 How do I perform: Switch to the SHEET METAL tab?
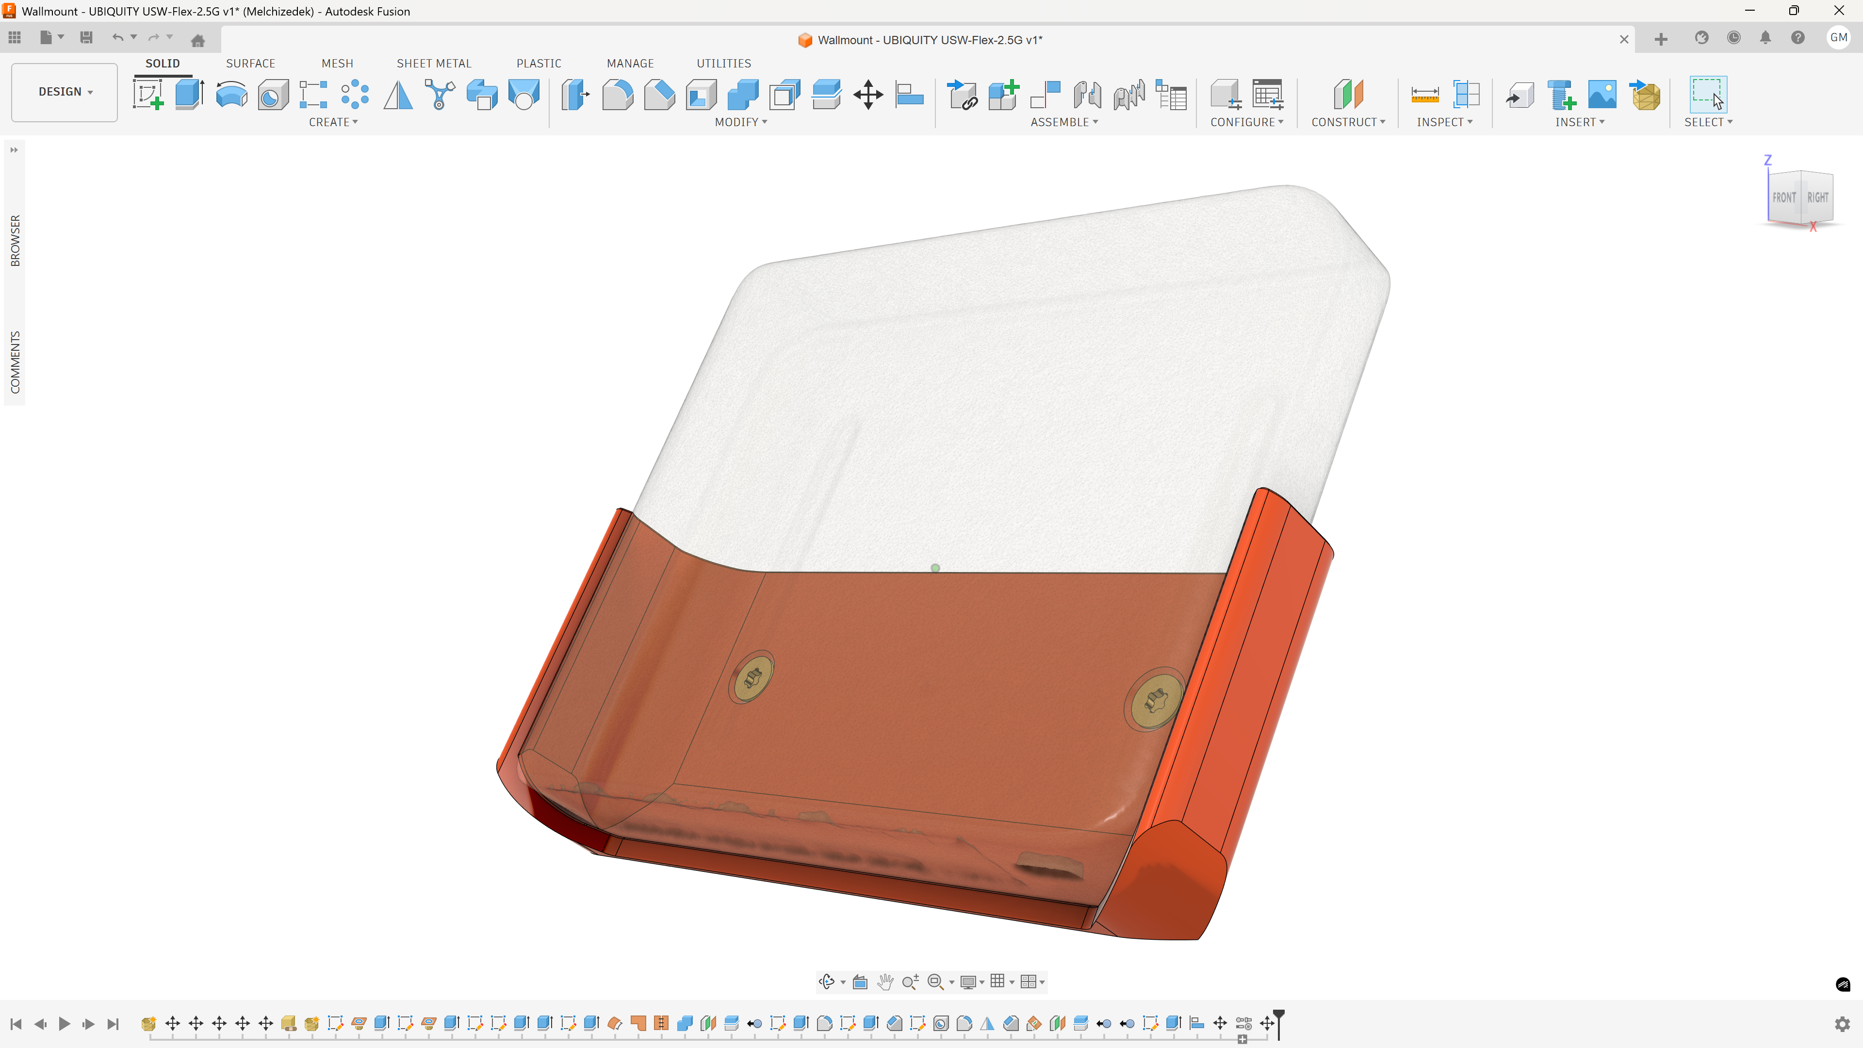434,64
